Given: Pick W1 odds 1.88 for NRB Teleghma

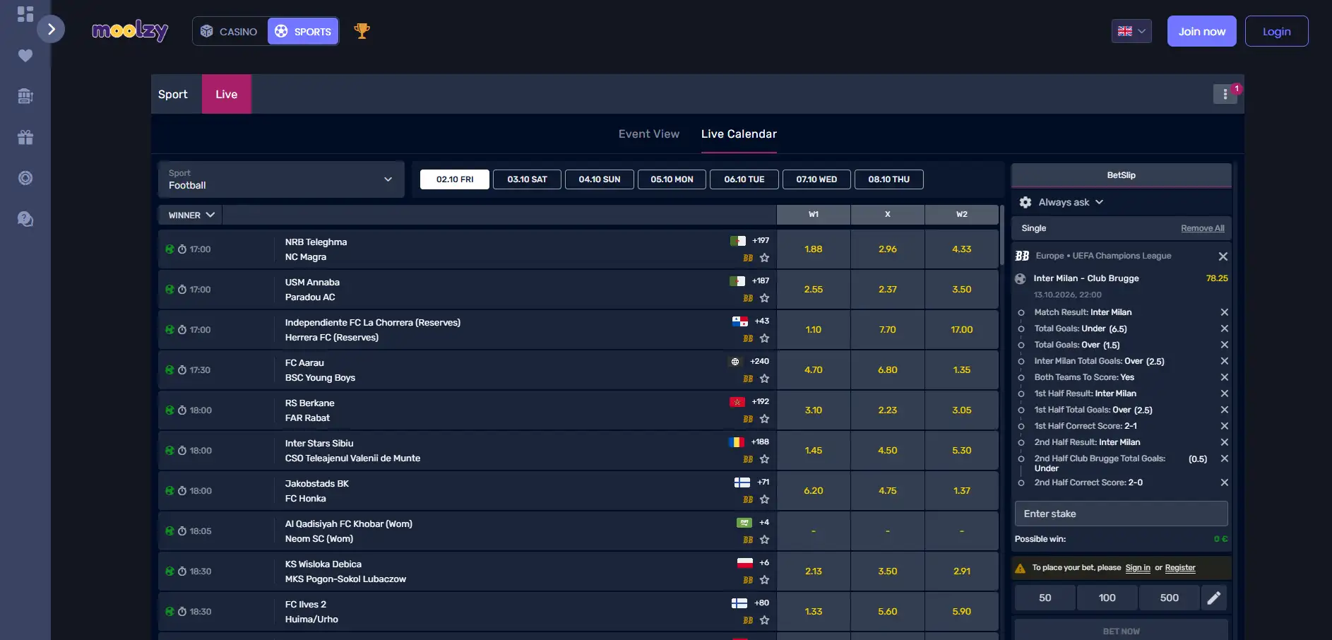Looking at the screenshot, I should click(814, 249).
